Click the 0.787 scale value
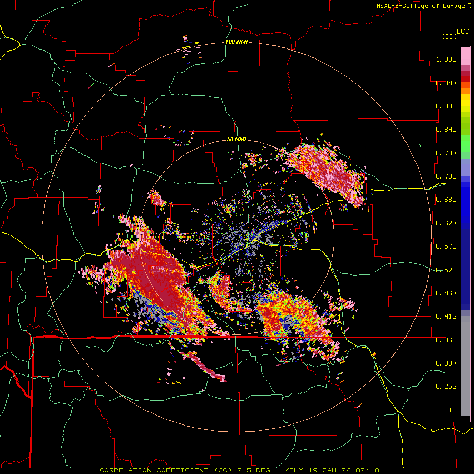This screenshot has width=474, height=474. click(x=446, y=153)
